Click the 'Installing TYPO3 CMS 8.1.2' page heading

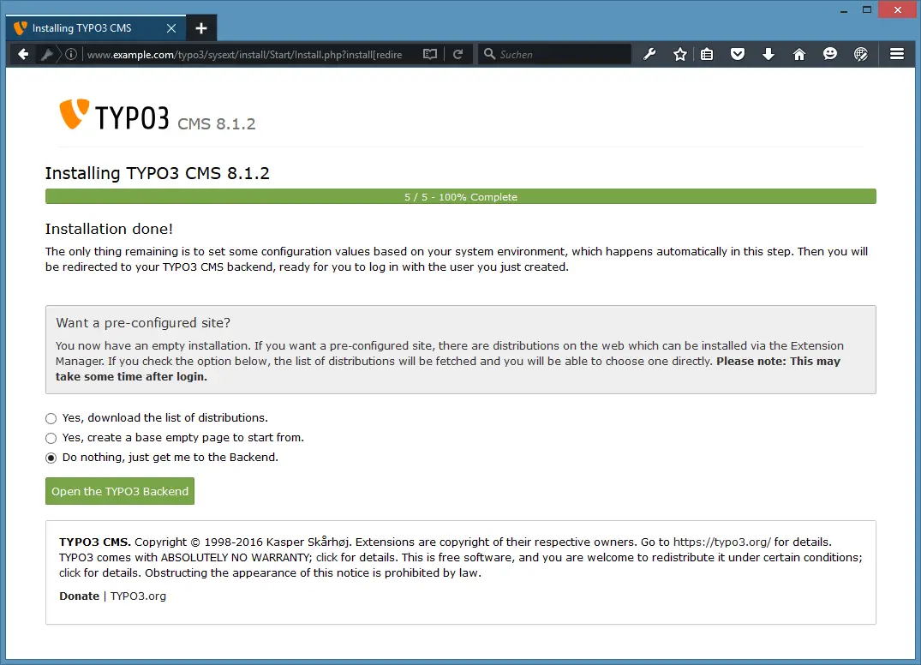158,173
